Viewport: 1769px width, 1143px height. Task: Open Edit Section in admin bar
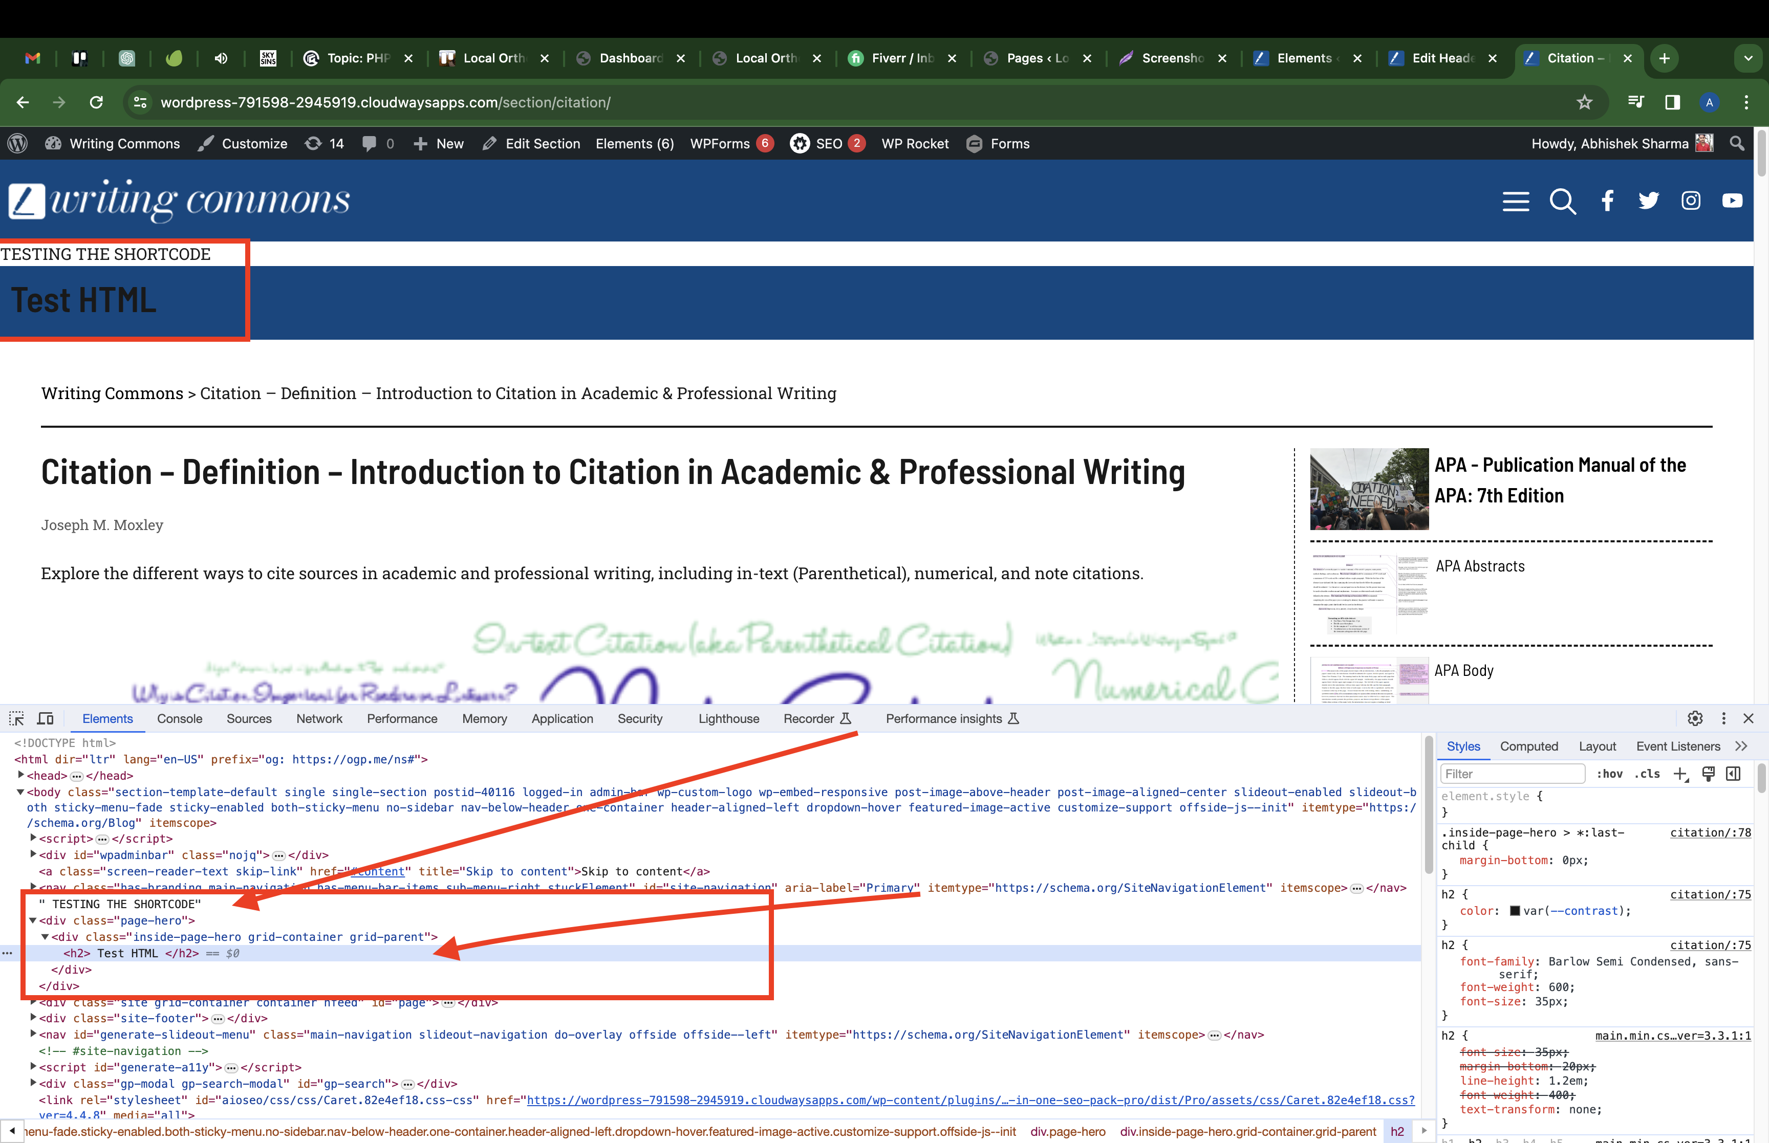(x=531, y=144)
